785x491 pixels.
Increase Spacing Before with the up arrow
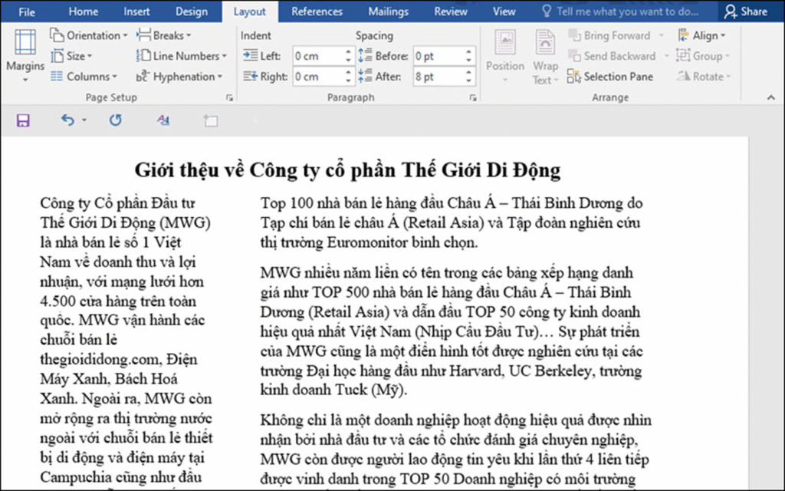point(469,51)
